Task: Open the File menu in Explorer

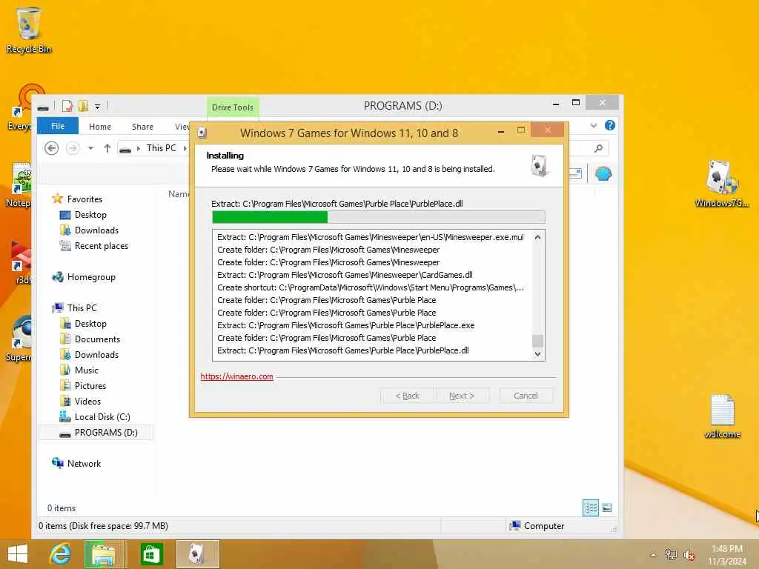Action: coord(58,126)
